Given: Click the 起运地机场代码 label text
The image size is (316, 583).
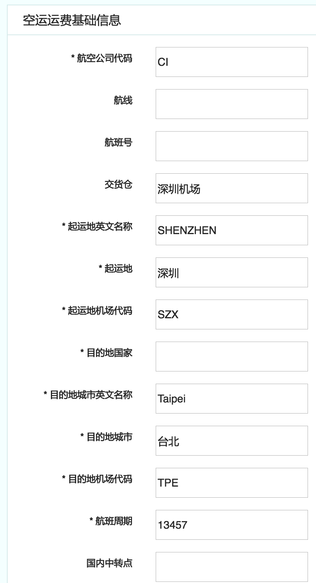Looking at the screenshot, I should [x=100, y=311].
